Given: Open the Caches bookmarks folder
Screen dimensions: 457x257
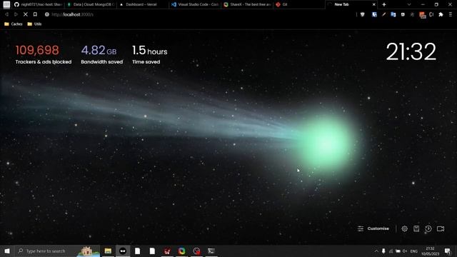Looking at the screenshot, I should pos(14,24).
